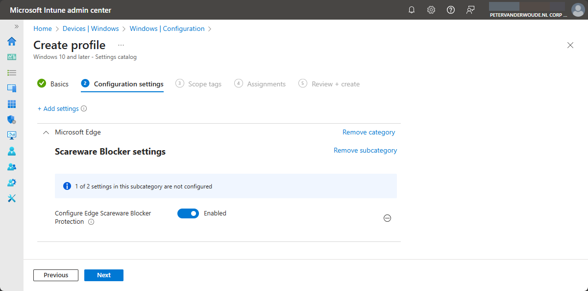Collapse the Microsoft Edge category
This screenshot has width=588, height=291.
[46, 132]
